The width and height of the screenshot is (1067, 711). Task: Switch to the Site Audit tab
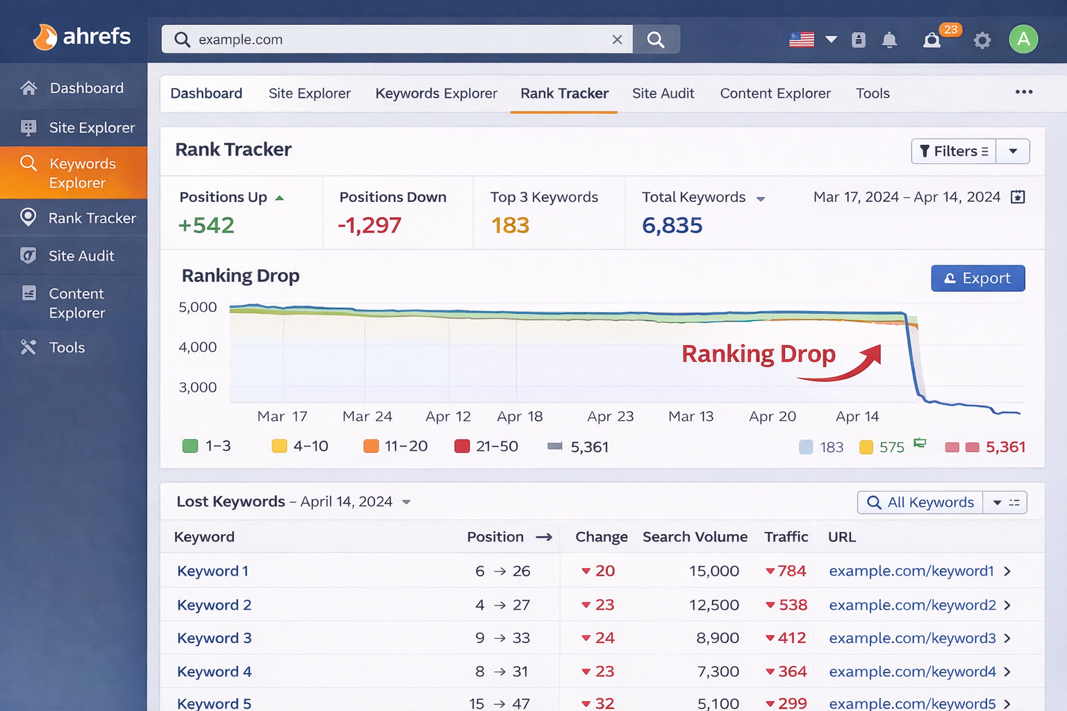[x=663, y=94]
